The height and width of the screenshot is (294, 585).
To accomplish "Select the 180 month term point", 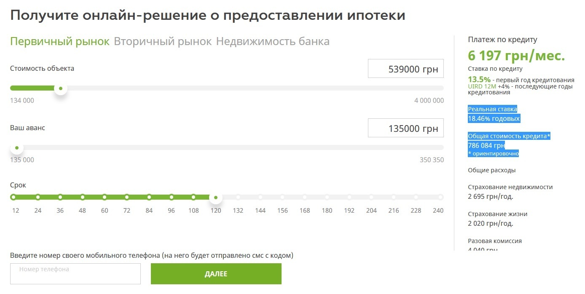I will (327, 197).
